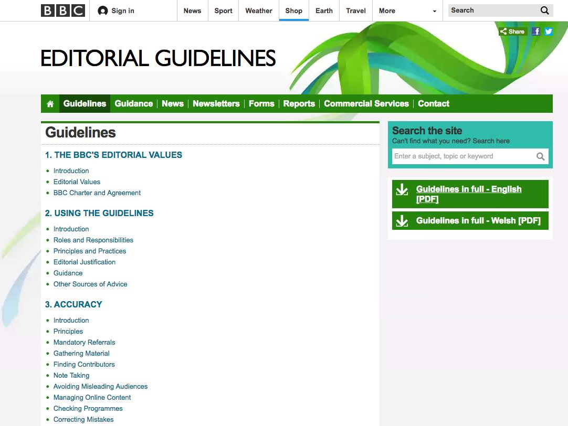Click the Sign in account icon
The image size is (568, 426).
coord(103,10)
